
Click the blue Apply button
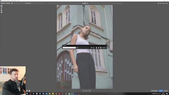161,91
